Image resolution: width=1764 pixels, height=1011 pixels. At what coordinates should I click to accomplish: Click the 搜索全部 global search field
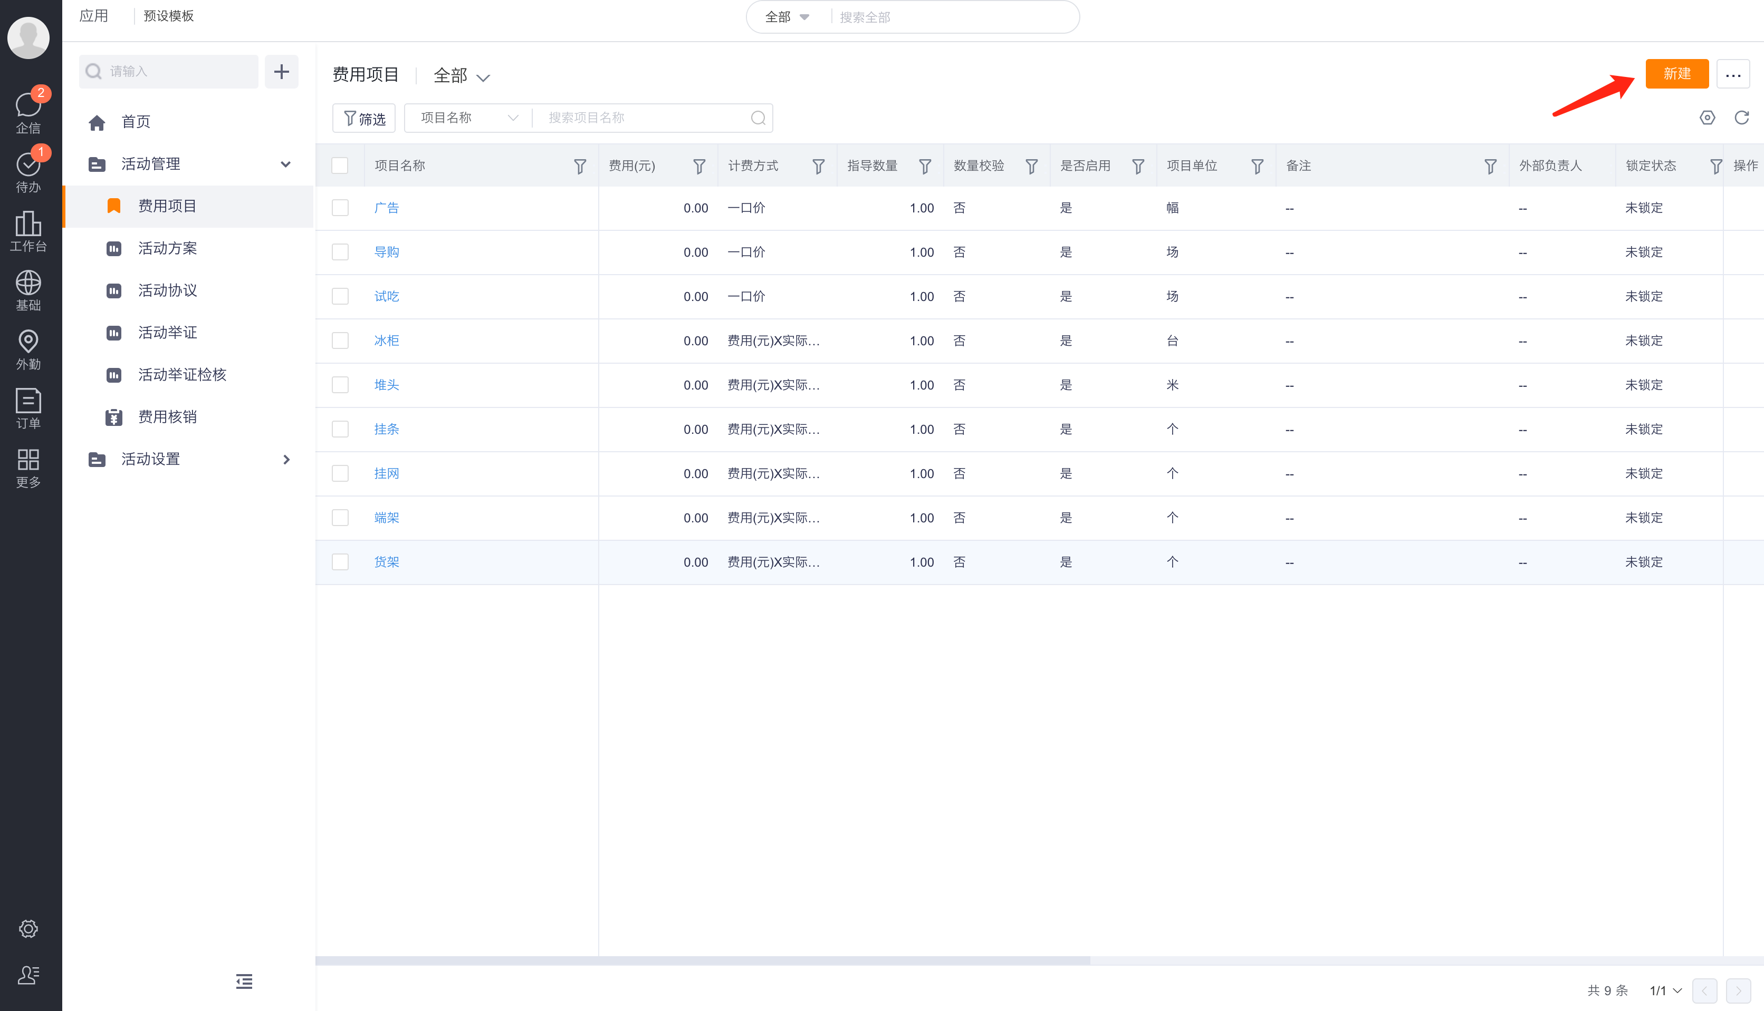click(x=952, y=17)
